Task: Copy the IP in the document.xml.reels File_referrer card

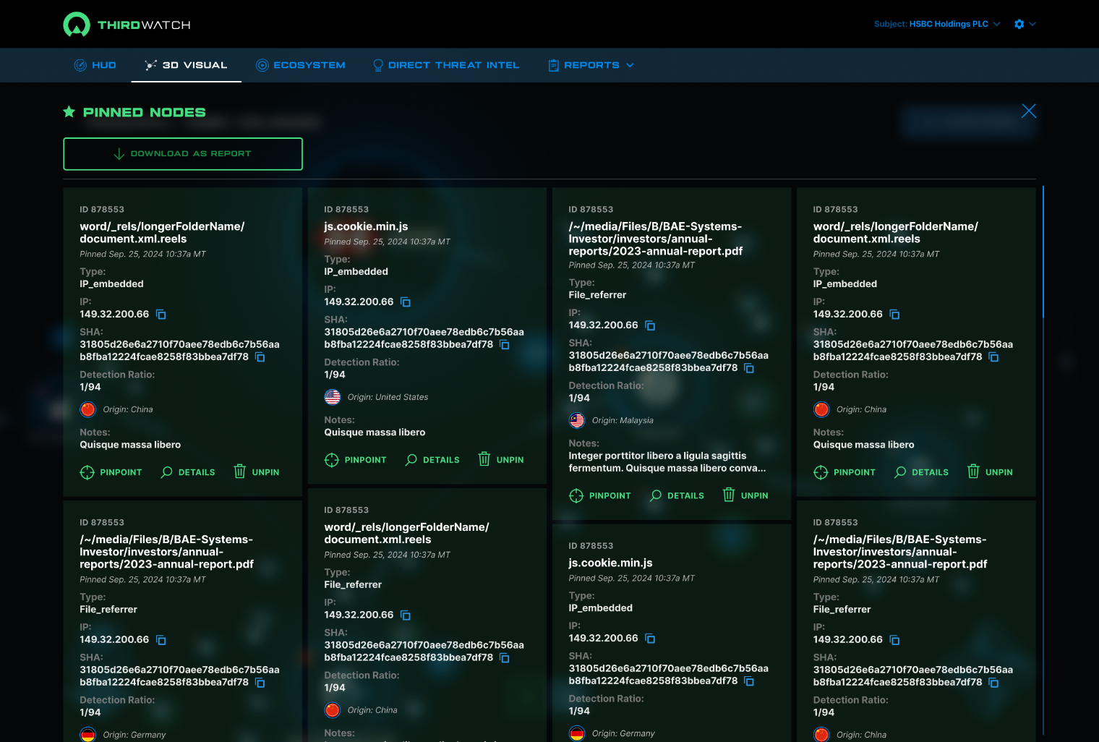Action: [x=406, y=615]
